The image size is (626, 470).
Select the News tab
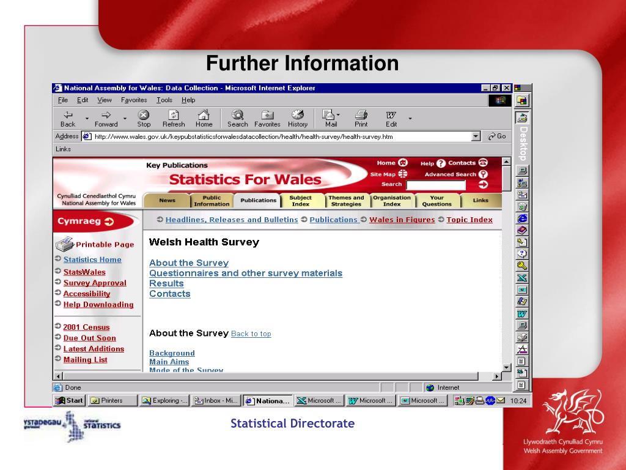tap(167, 200)
